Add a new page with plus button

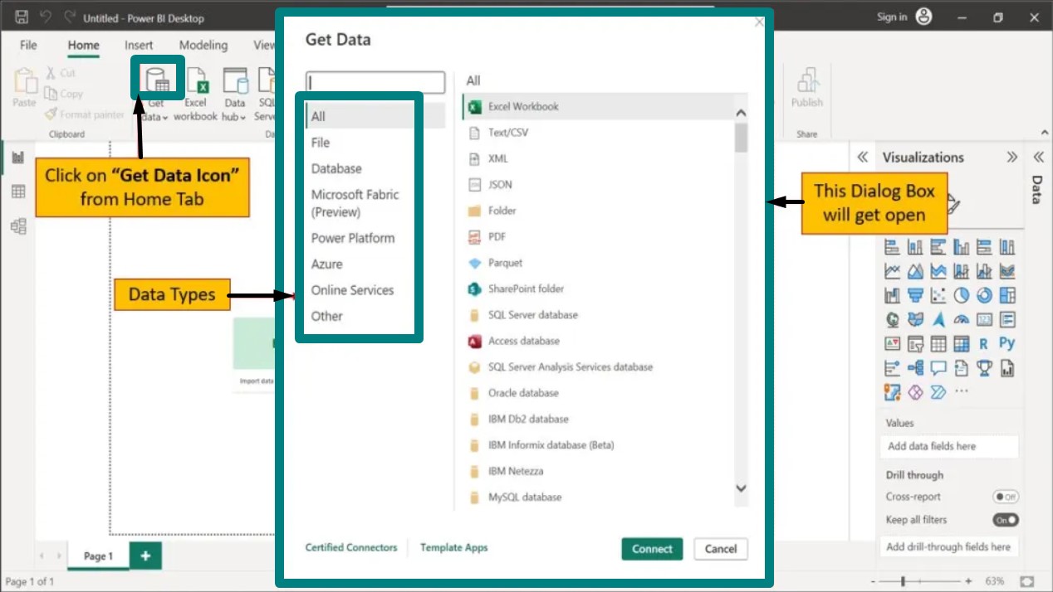[x=145, y=556]
